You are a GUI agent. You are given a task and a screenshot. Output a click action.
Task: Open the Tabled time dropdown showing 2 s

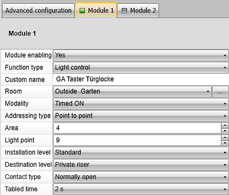point(141,189)
